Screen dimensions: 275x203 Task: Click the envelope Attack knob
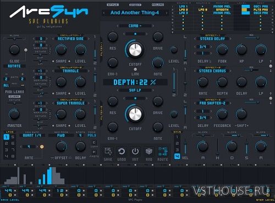pos(203,146)
